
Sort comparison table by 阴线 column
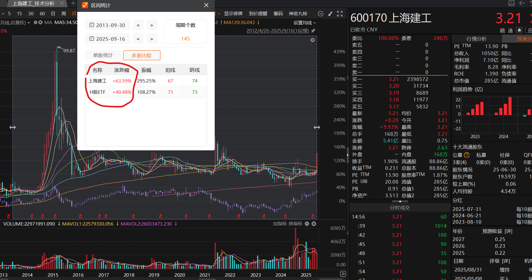(195, 70)
